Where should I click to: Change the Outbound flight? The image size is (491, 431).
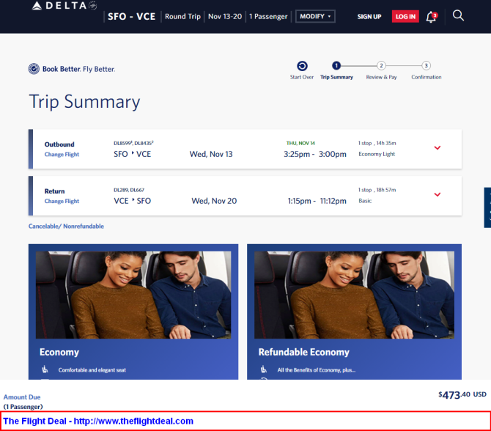coord(62,155)
